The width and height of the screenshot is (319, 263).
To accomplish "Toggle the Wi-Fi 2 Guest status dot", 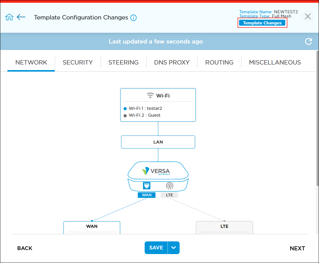I will pos(125,115).
